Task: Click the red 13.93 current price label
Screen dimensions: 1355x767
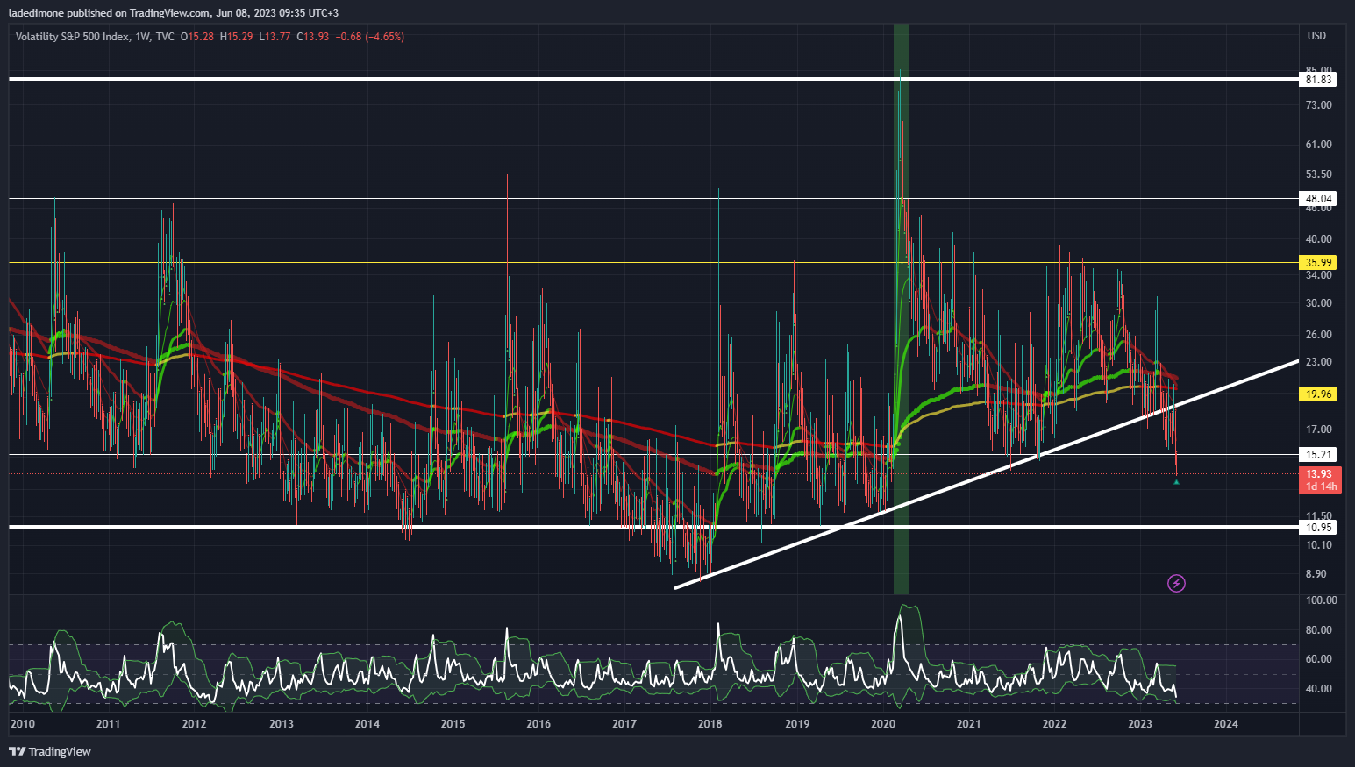Action: [x=1318, y=474]
